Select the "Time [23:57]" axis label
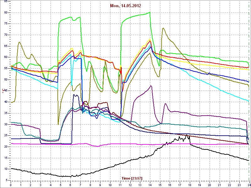Image resolution: width=251 pixels, height=188 pixels. 132,178
